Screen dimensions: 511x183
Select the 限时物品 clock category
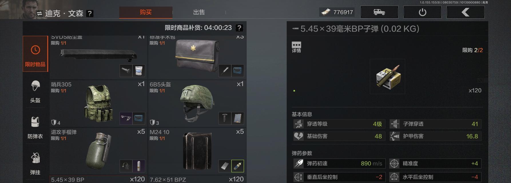[35, 54]
